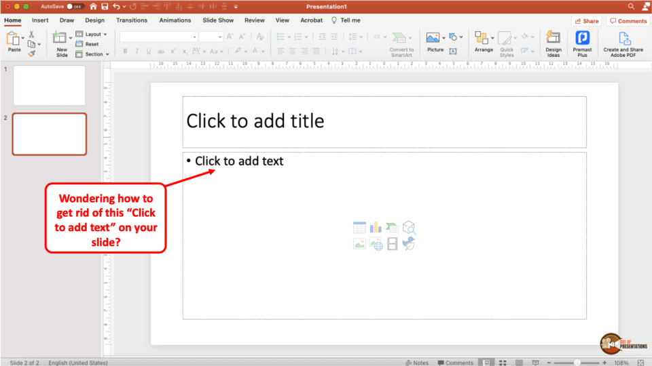Insert a text box icon
Image resolution: width=652 pixels, height=366 pixels.
(453, 51)
